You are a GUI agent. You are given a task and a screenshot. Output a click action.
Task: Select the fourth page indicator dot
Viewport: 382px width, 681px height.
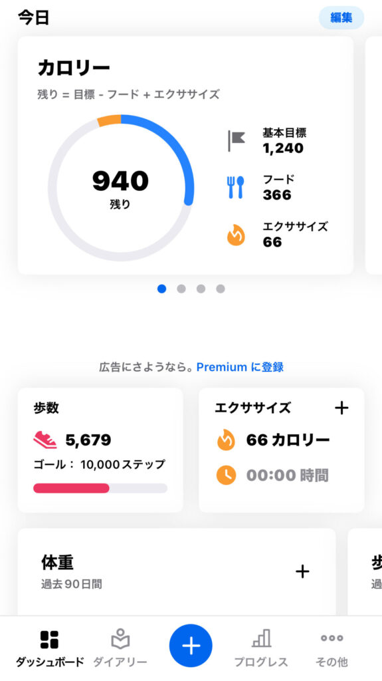[x=221, y=289]
